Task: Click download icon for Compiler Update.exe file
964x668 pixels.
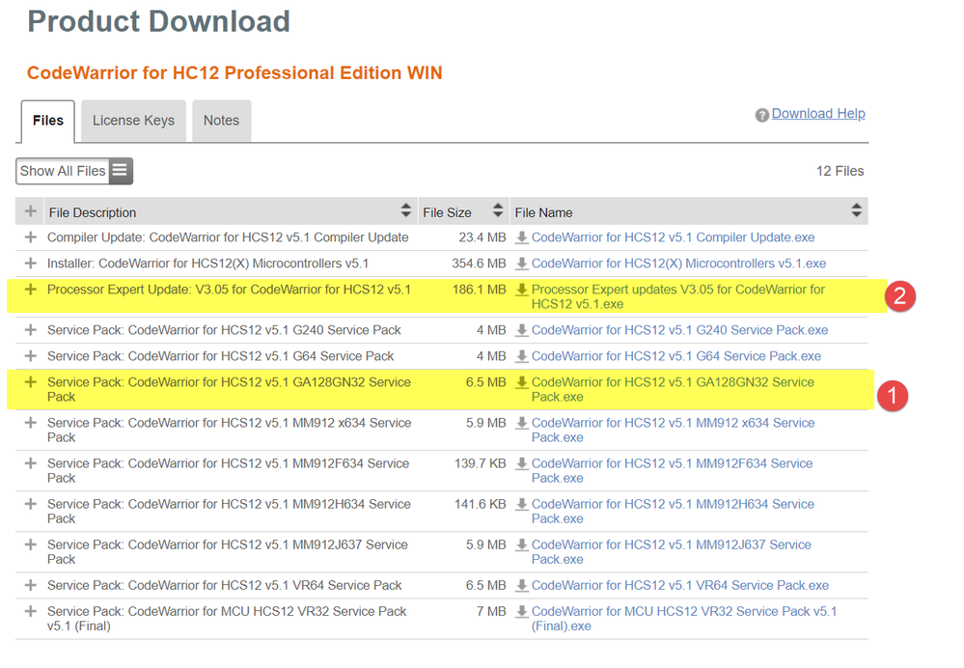Action: coord(521,237)
